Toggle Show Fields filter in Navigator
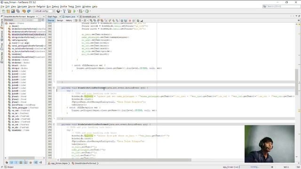This screenshot has height=169, width=301. pyautogui.click(x=11, y=162)
